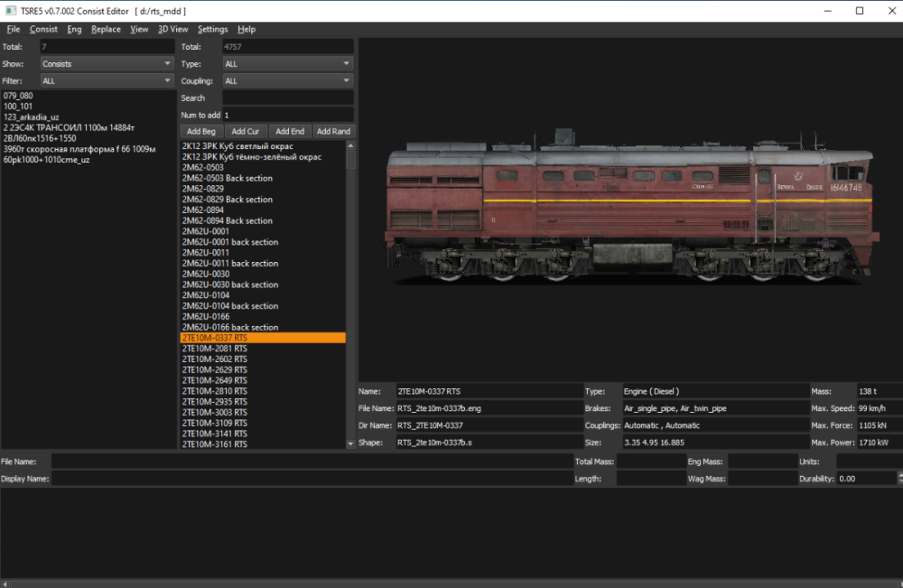The width and height of the screenshot is (903, 588).
Task: Click the engine list scrollbar down arrow
Action: click(350, 444)
